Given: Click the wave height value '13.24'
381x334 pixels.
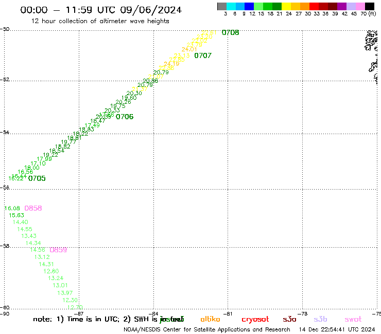Looking at the screenshot, I should (x=56, y=278).
